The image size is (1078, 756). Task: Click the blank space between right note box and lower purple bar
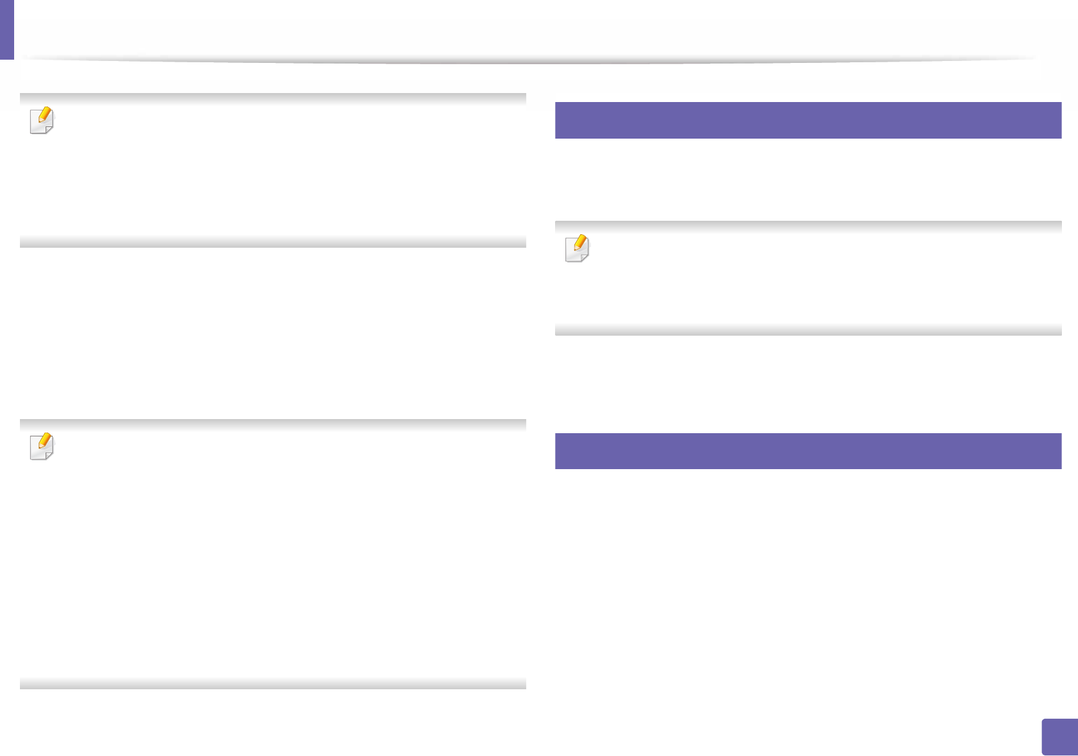pos(808,383)
